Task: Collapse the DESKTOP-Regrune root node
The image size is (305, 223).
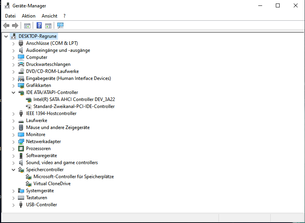Action: (x=6, y=36)
